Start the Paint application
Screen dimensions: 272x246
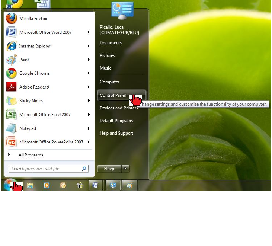point(24,60)
